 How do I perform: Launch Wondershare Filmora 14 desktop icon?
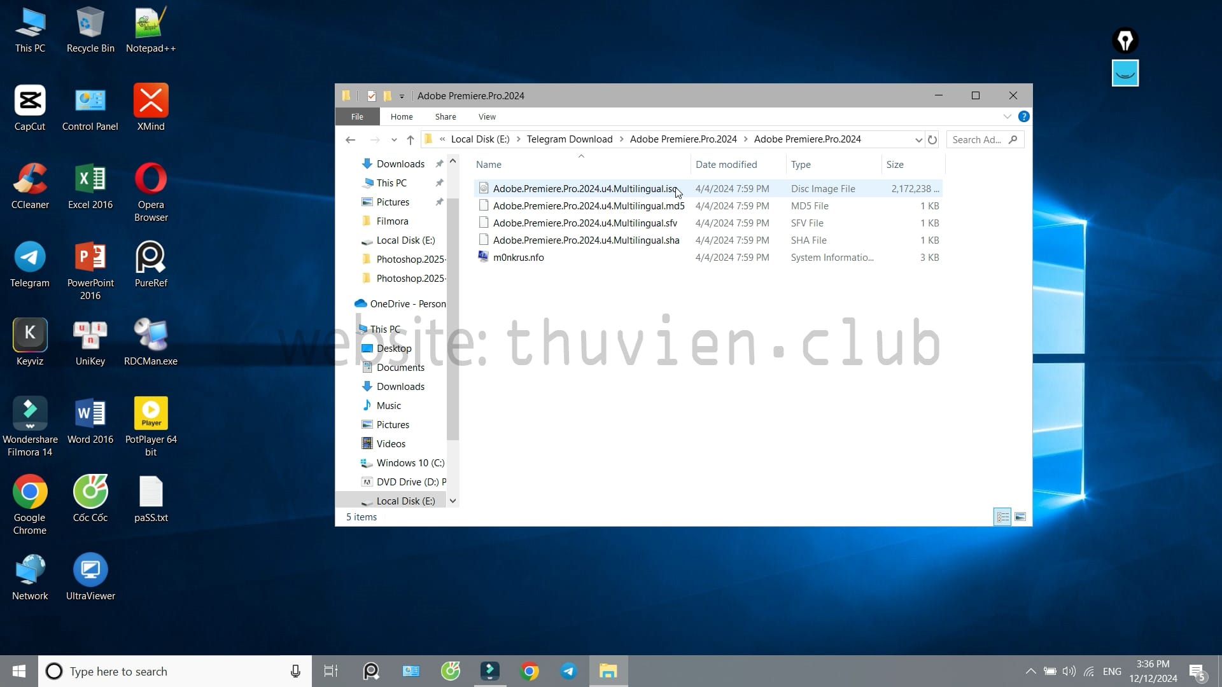click(x=30, y=427)
